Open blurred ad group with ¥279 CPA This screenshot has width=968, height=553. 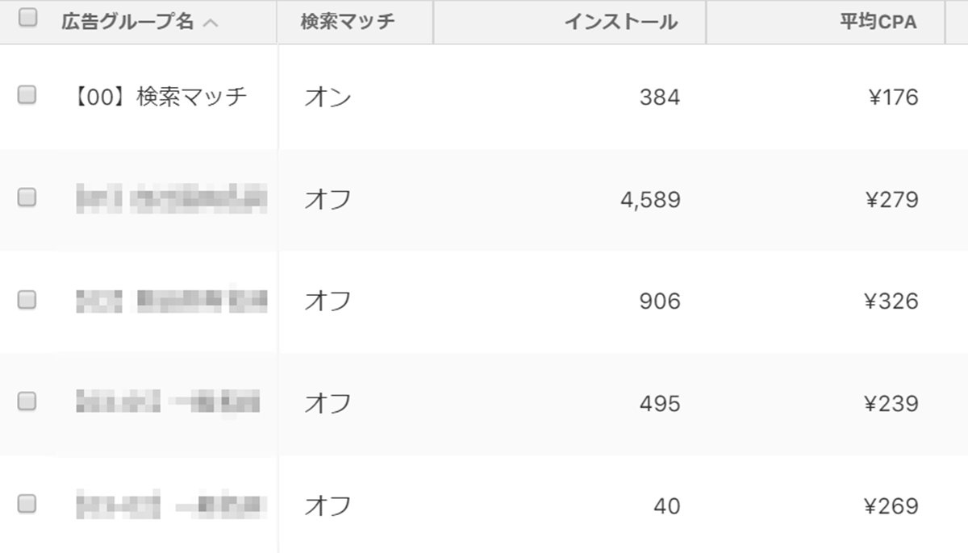(171, 198)
